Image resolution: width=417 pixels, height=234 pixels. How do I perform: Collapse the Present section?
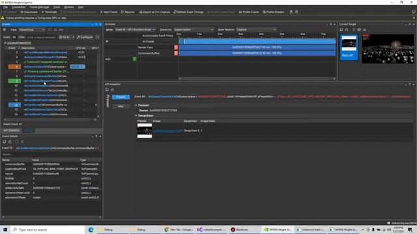(136, 105)
